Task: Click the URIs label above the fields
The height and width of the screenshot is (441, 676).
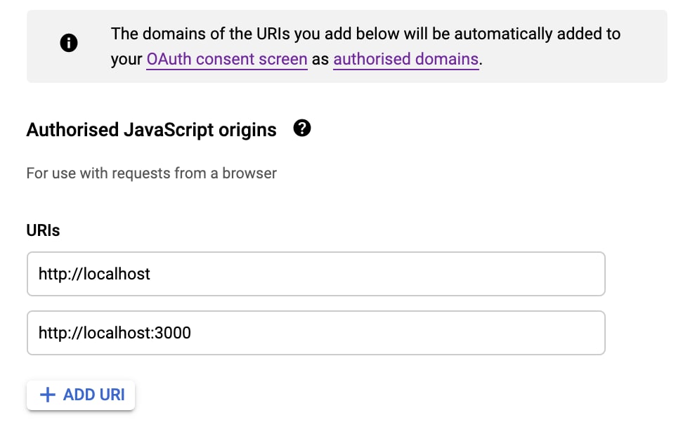Action: (x=43, y=230)
